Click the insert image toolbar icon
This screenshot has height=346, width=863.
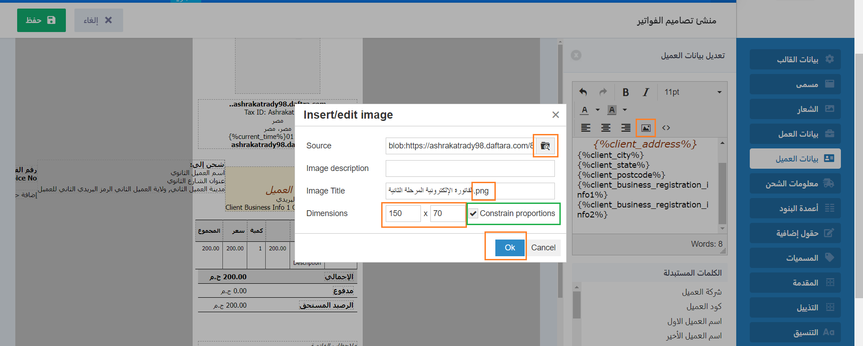coord(646,128)
